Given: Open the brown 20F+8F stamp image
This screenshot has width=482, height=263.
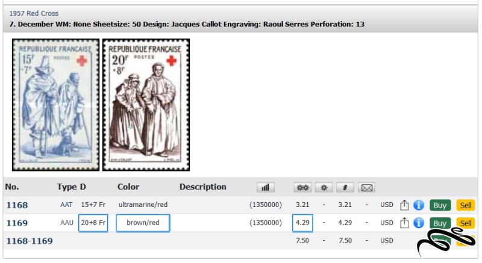Looking at the screenshot, I should click(146, 105).
